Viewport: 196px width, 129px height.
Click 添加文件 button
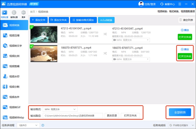pyautogui.click(x=39, y=20)
